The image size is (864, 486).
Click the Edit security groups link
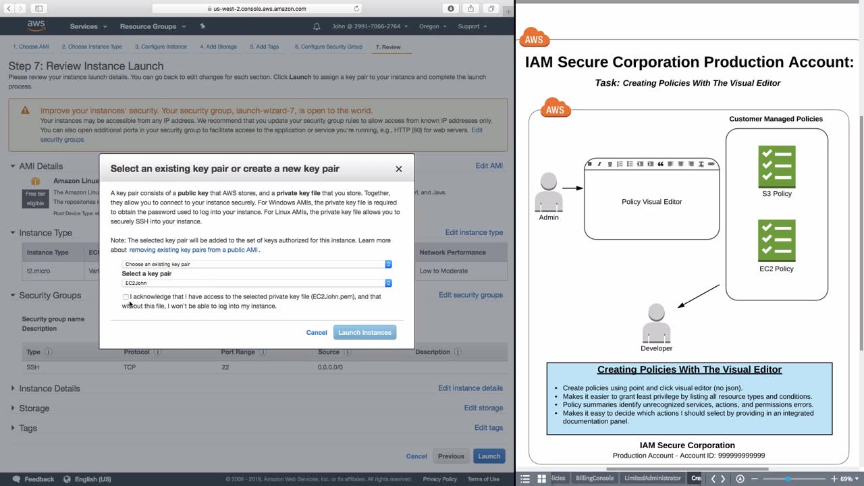pyautogui.click(x=470, y=295)
